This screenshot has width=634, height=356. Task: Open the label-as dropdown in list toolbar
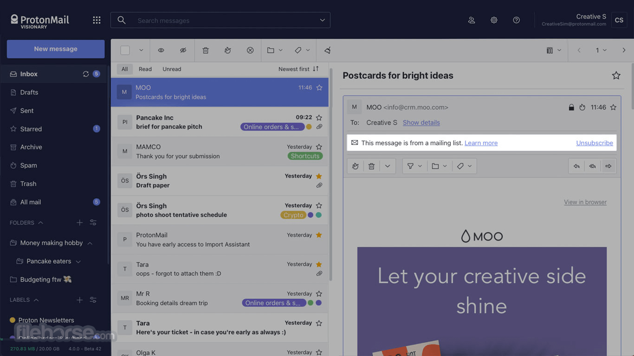click(302, 50)
